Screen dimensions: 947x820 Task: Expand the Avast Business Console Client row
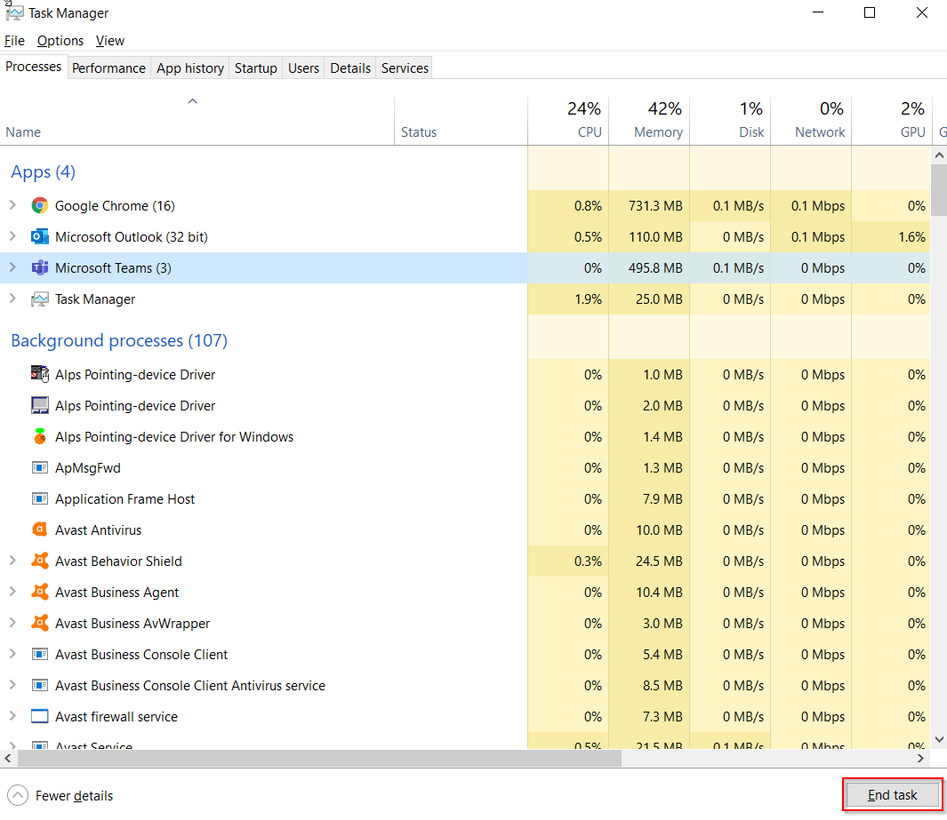pyautogui.click(x=12, y=654)
